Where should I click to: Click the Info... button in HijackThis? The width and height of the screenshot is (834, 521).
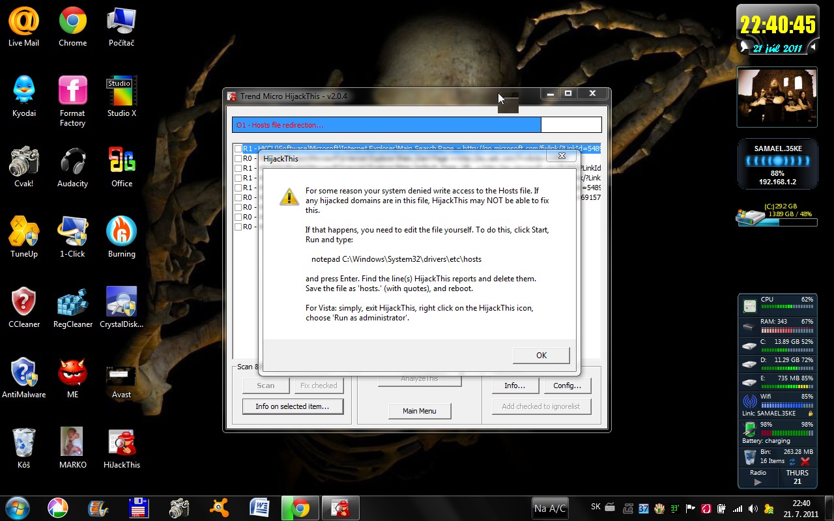click(x=515, y=386)
